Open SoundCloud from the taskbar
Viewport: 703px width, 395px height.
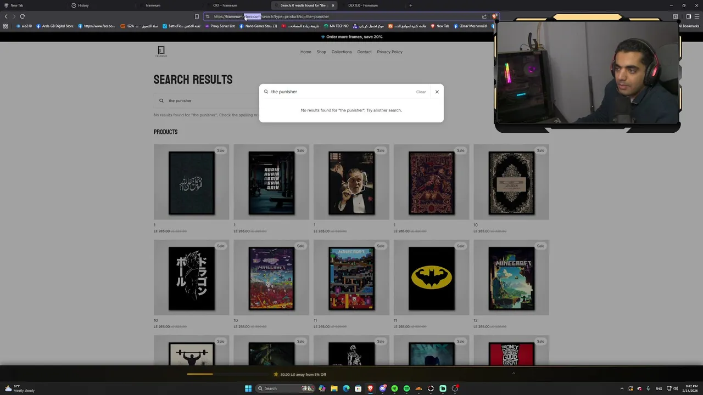[x=419, y=388]
